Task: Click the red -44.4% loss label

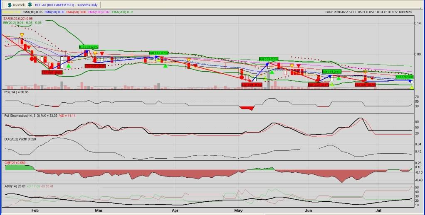Action: tap(251, 85)
